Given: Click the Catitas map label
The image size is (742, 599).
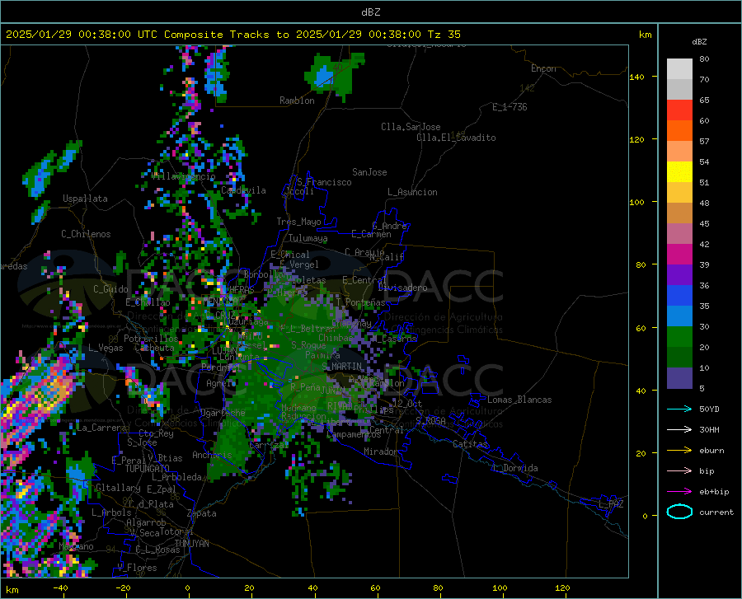Looking at the screenshot, I should [x=471, y=444].
